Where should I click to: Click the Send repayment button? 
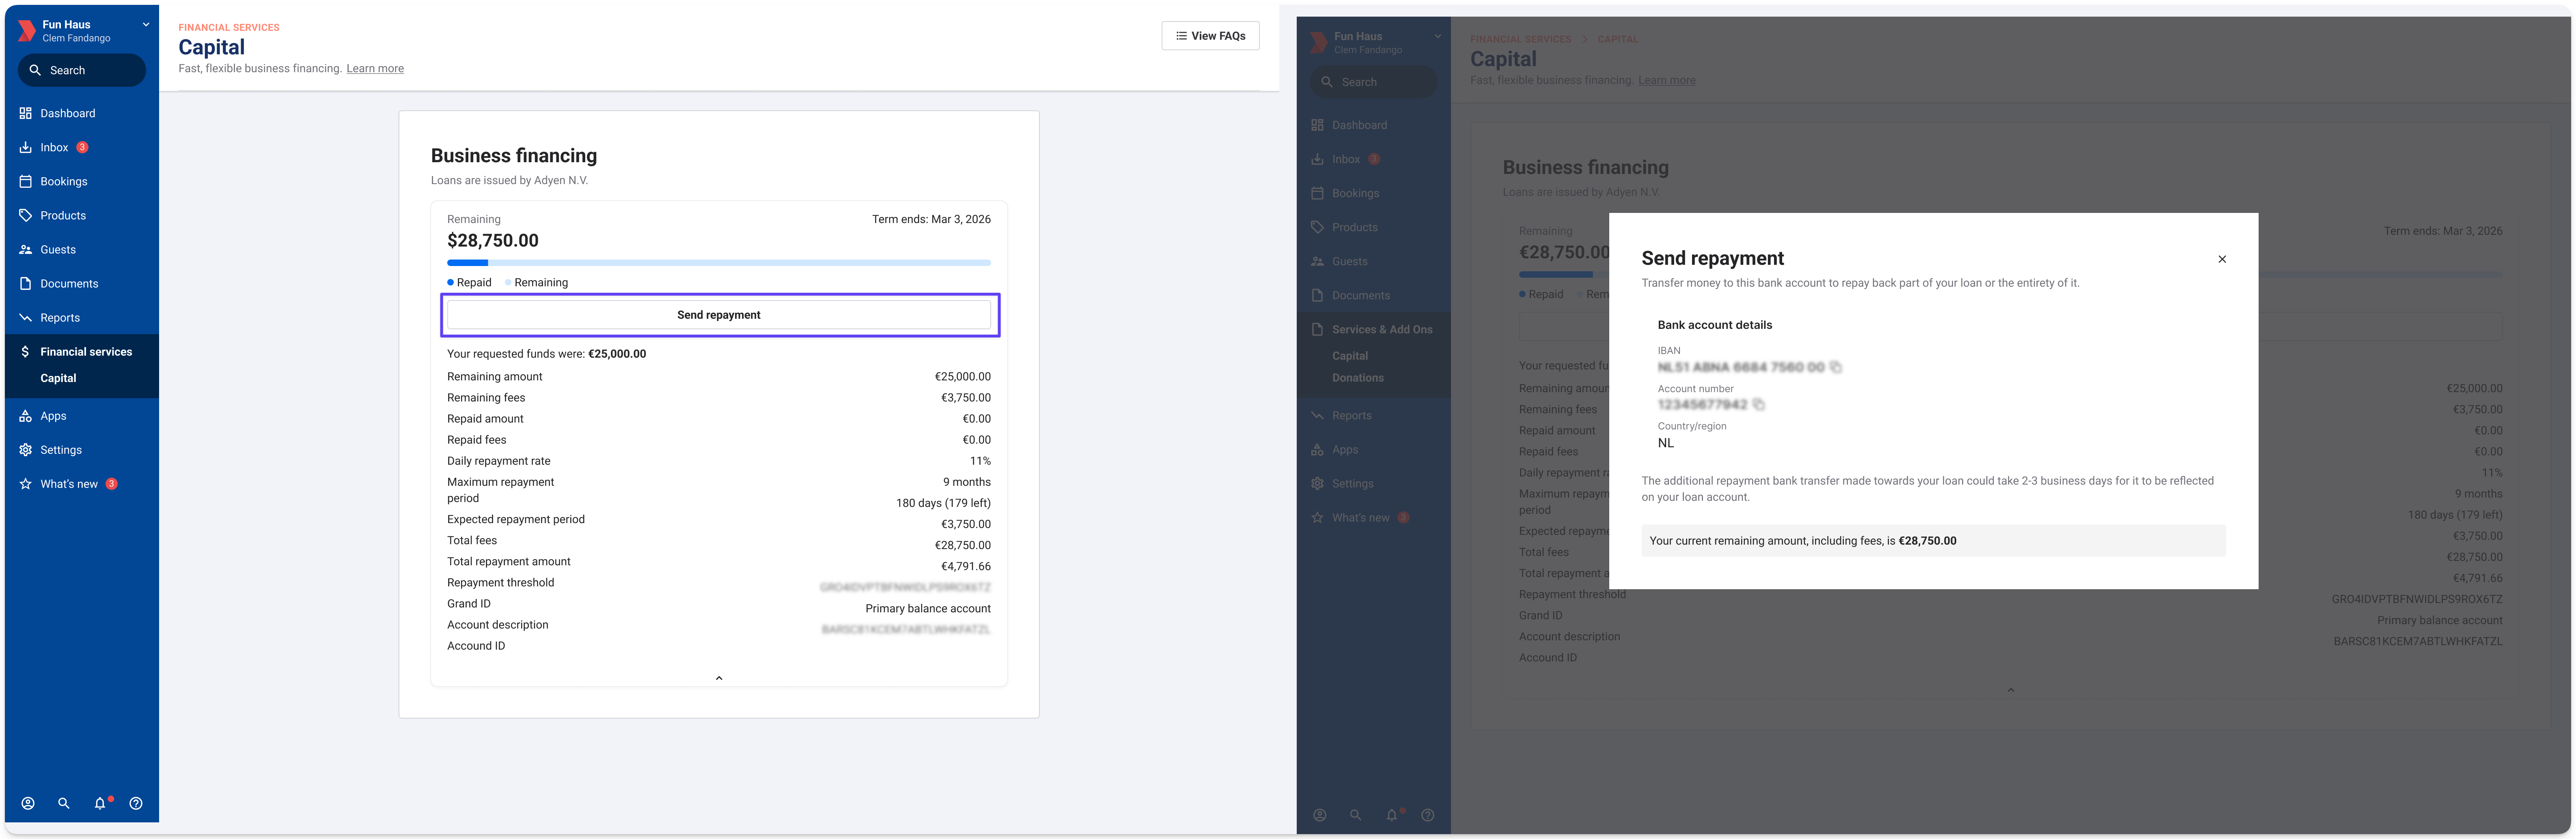719,315
